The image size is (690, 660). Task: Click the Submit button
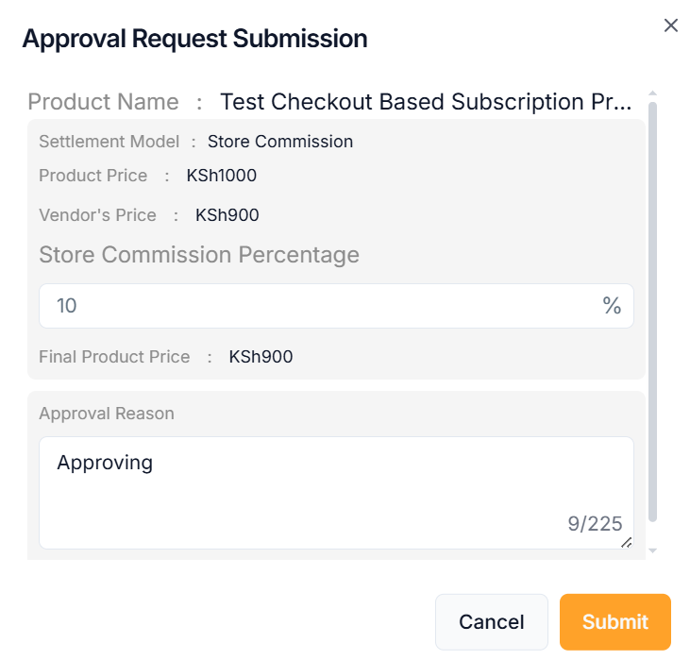tap(614, 622)
